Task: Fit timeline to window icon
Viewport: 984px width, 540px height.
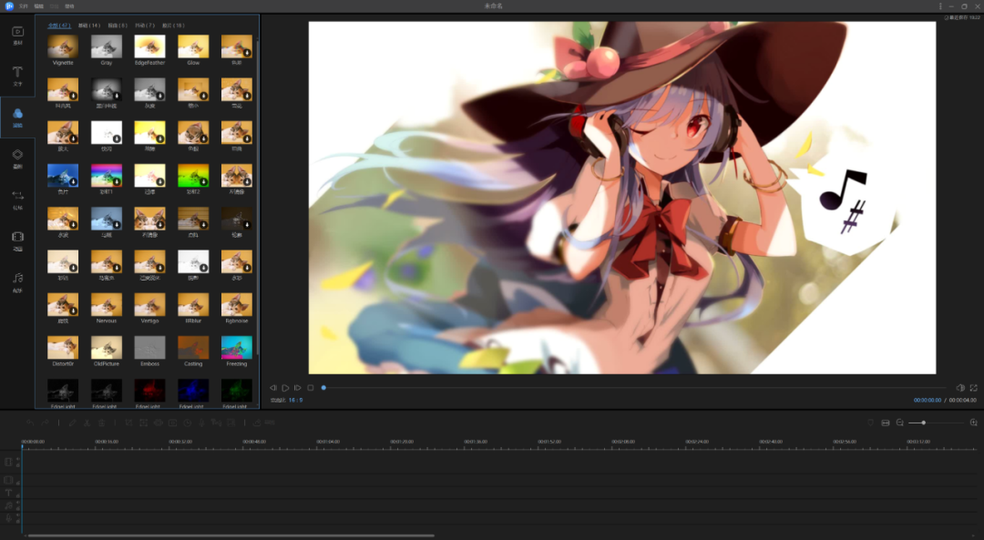Action: (x=886, y=423)
